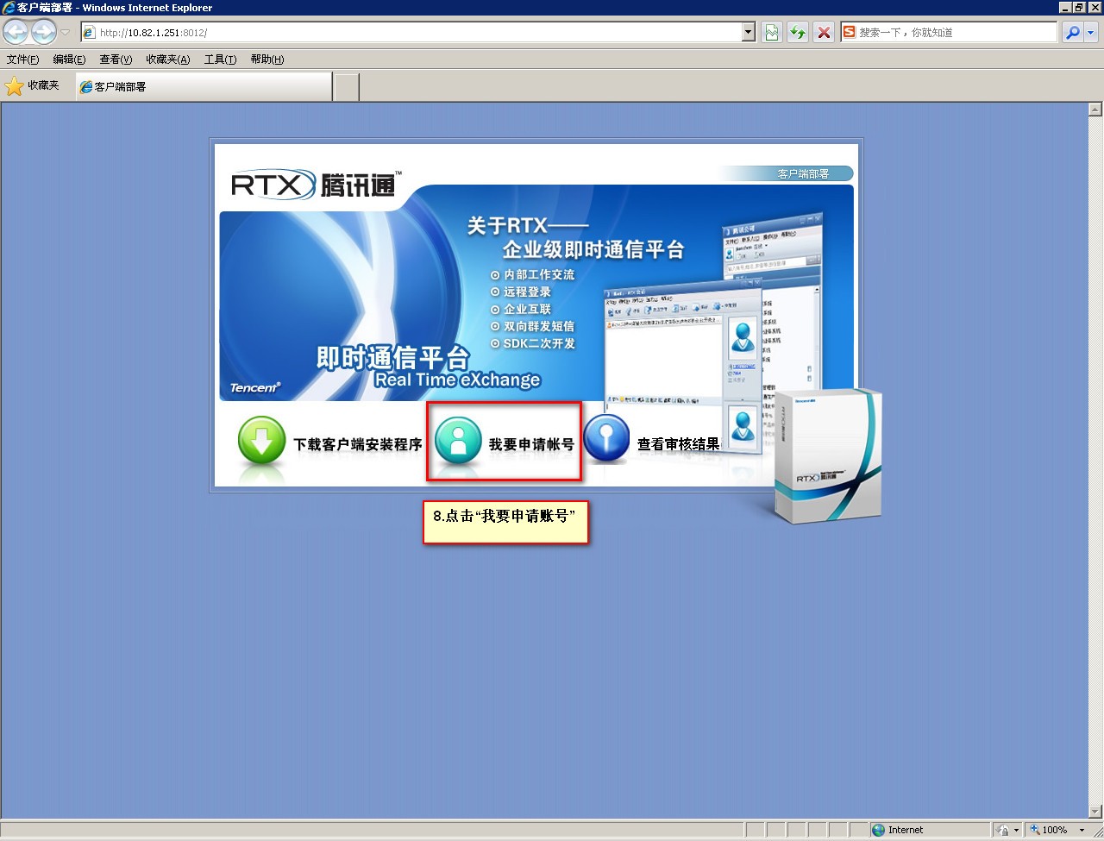Click the green download client installer icon
The image size is (1104, 841).
261,440
